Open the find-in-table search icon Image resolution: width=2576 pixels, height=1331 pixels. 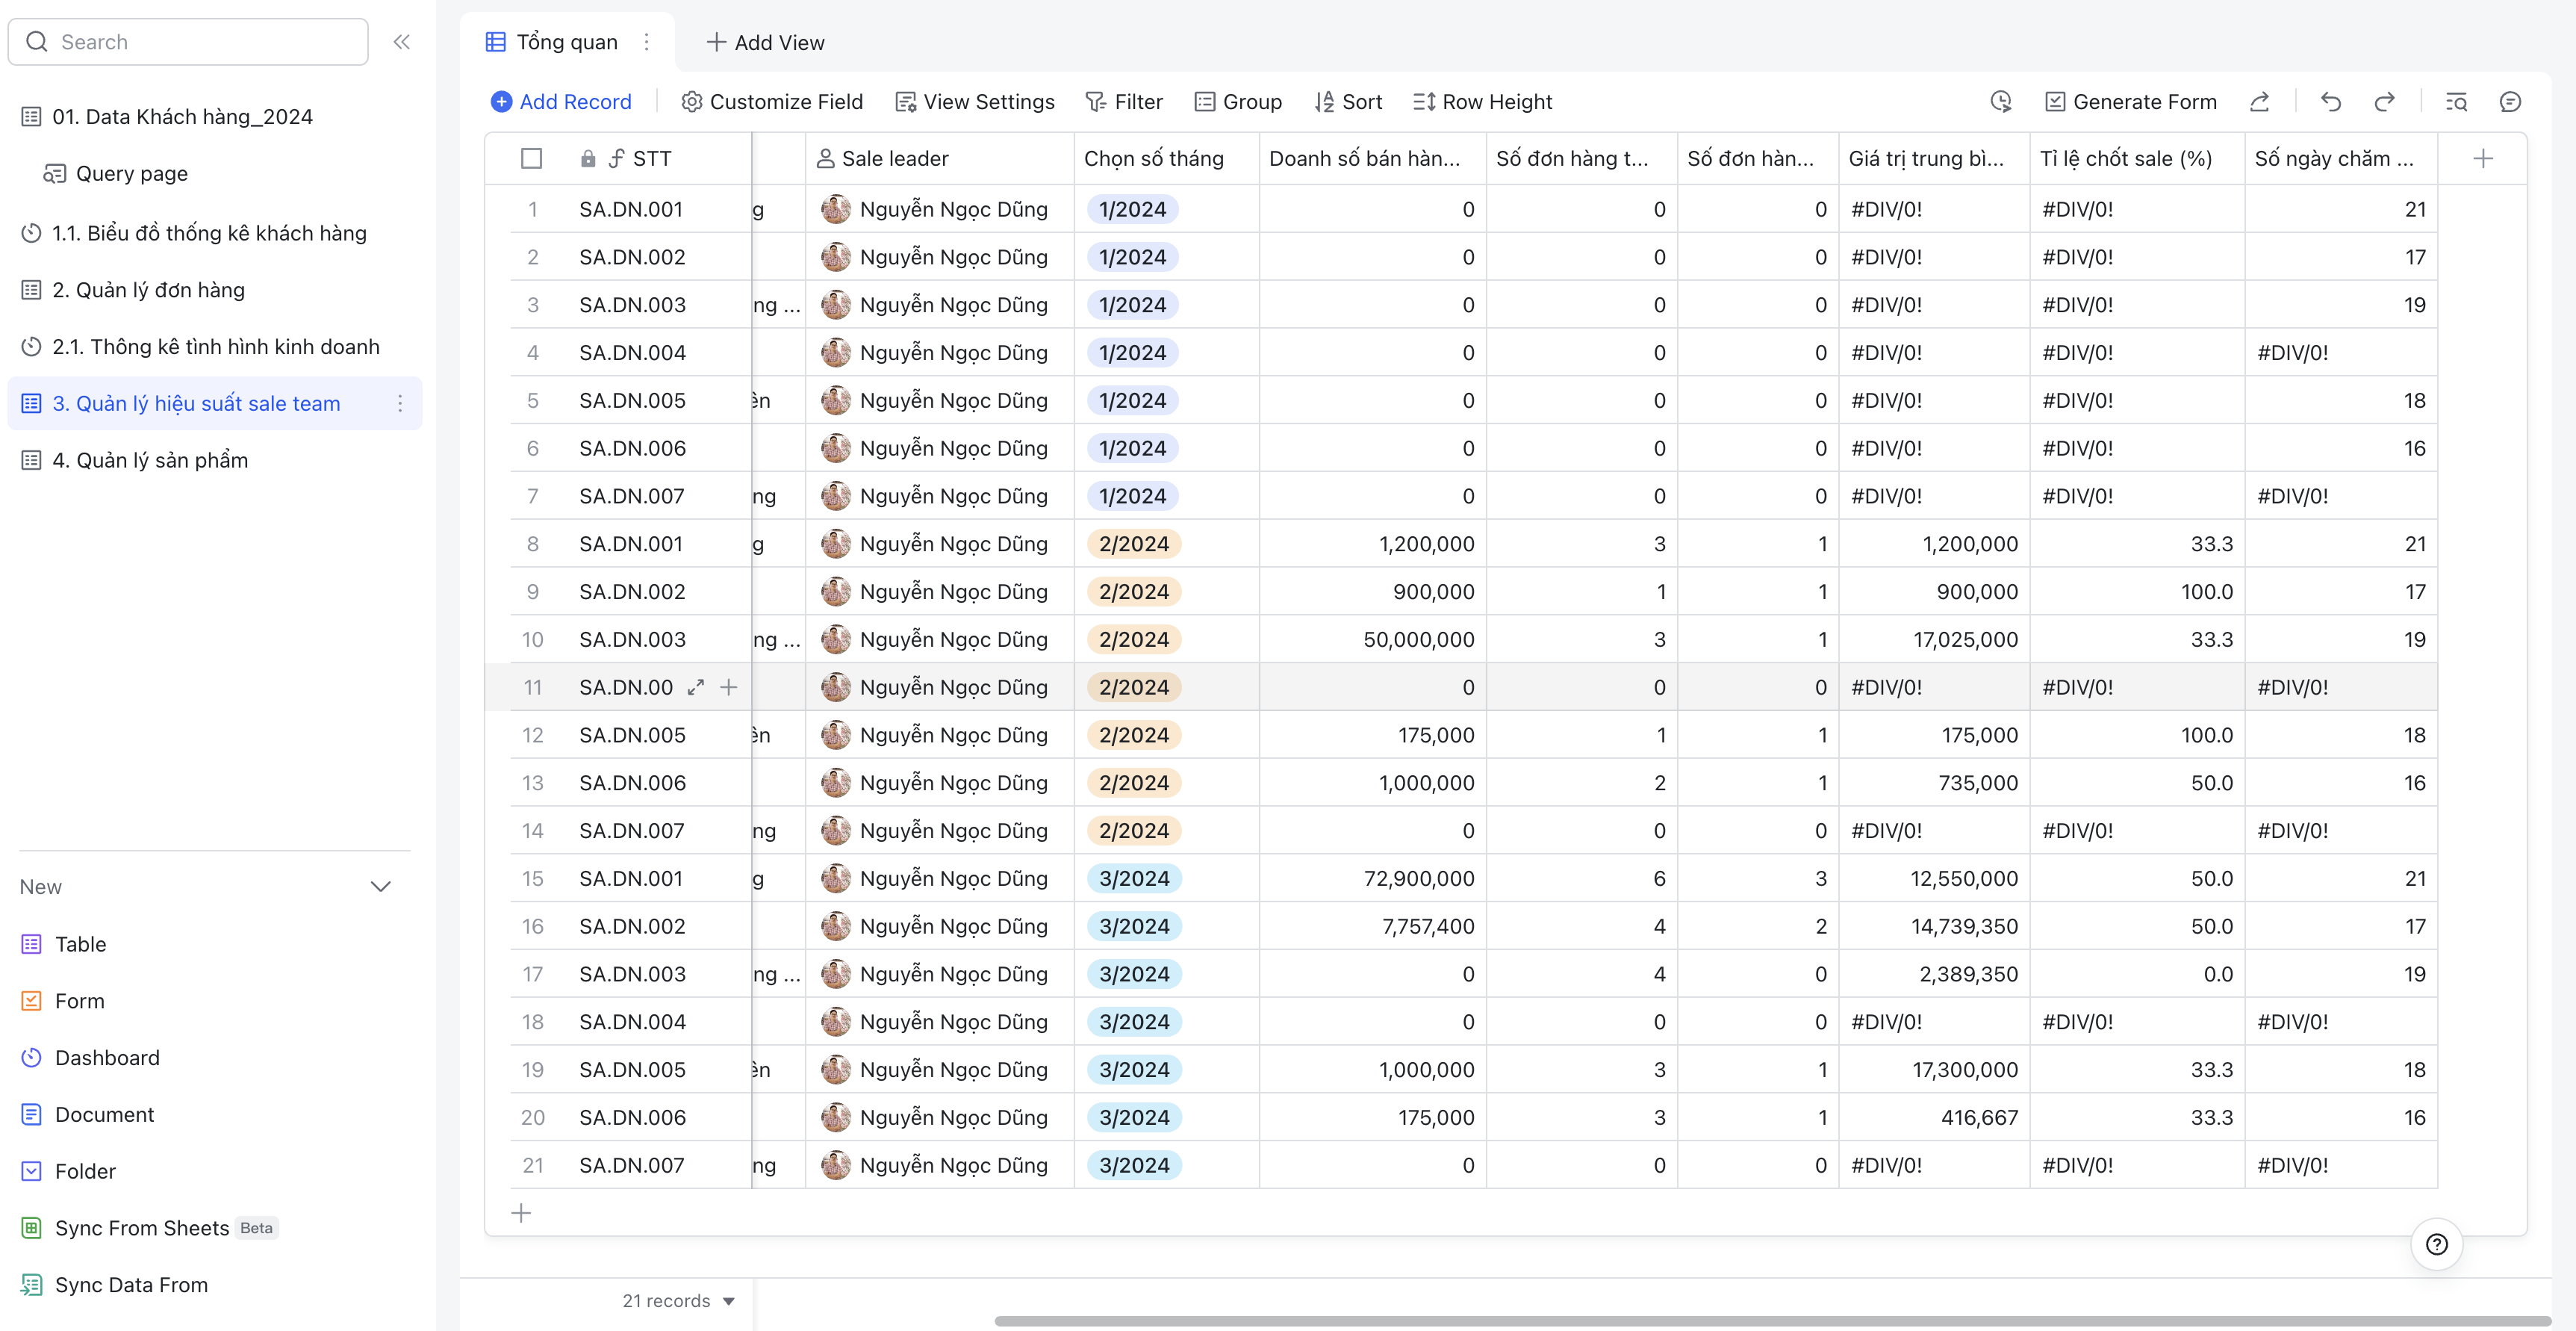[x=2457, y=102]
